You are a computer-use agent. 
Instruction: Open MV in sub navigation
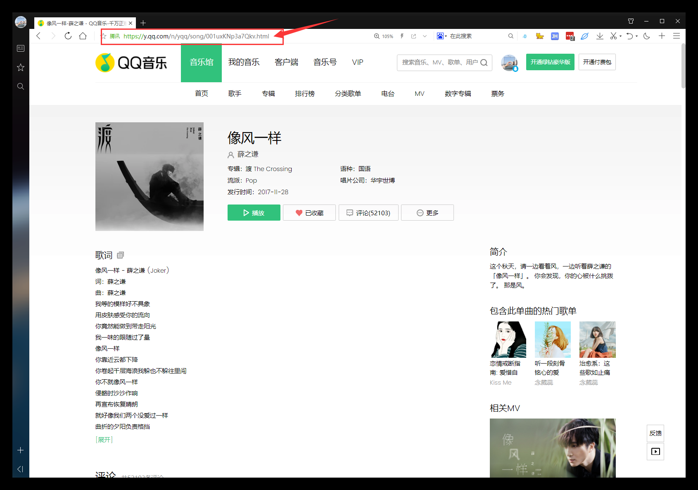click(420, 94)
